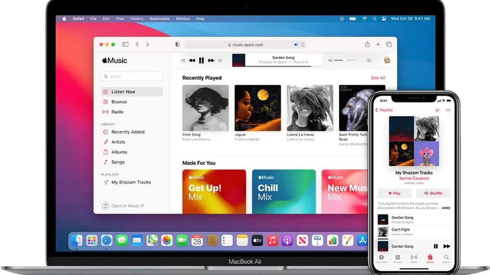Click Open in Music link
Viewport: 490px width, 275px height.
coord(123,206)
